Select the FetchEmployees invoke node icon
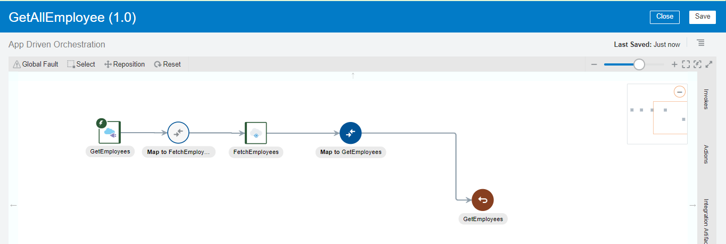This screenshot has height=244, width=726. tap(256, 133)
